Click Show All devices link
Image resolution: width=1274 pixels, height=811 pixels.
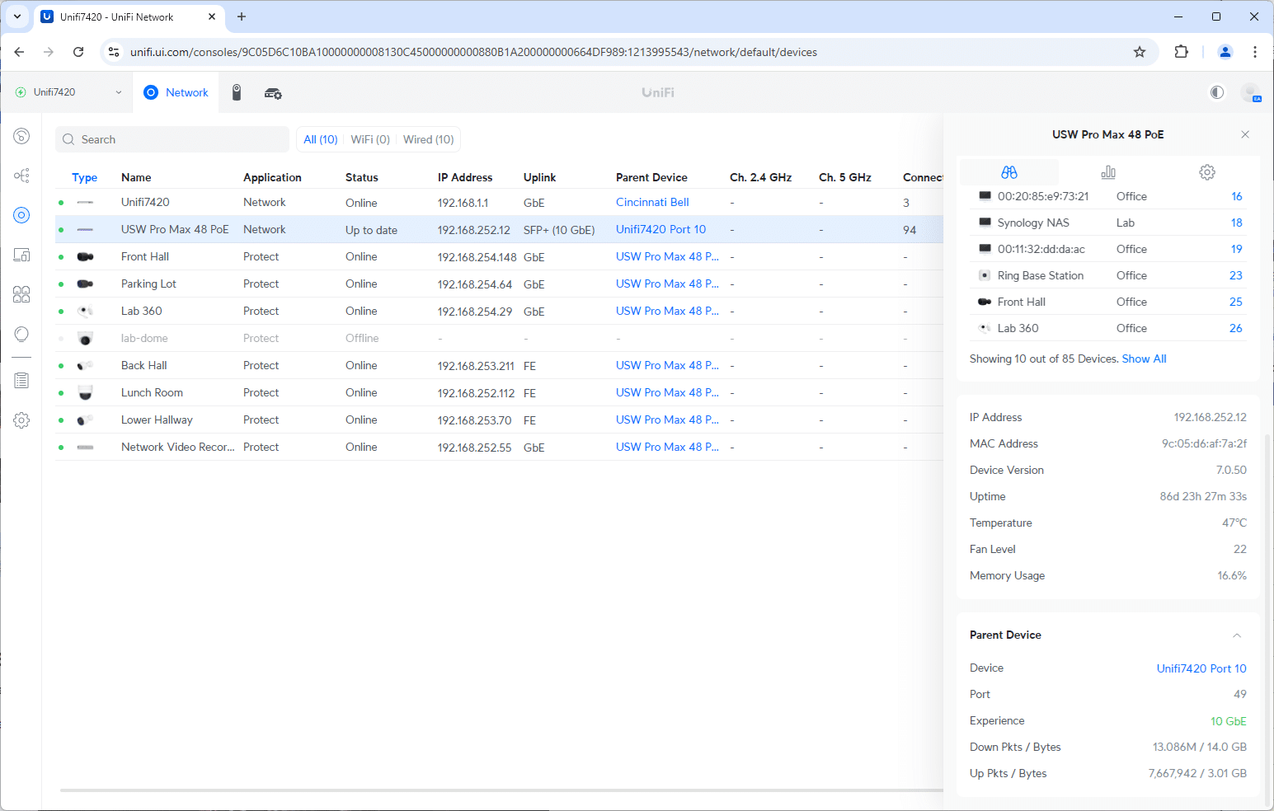[1144, 359]
